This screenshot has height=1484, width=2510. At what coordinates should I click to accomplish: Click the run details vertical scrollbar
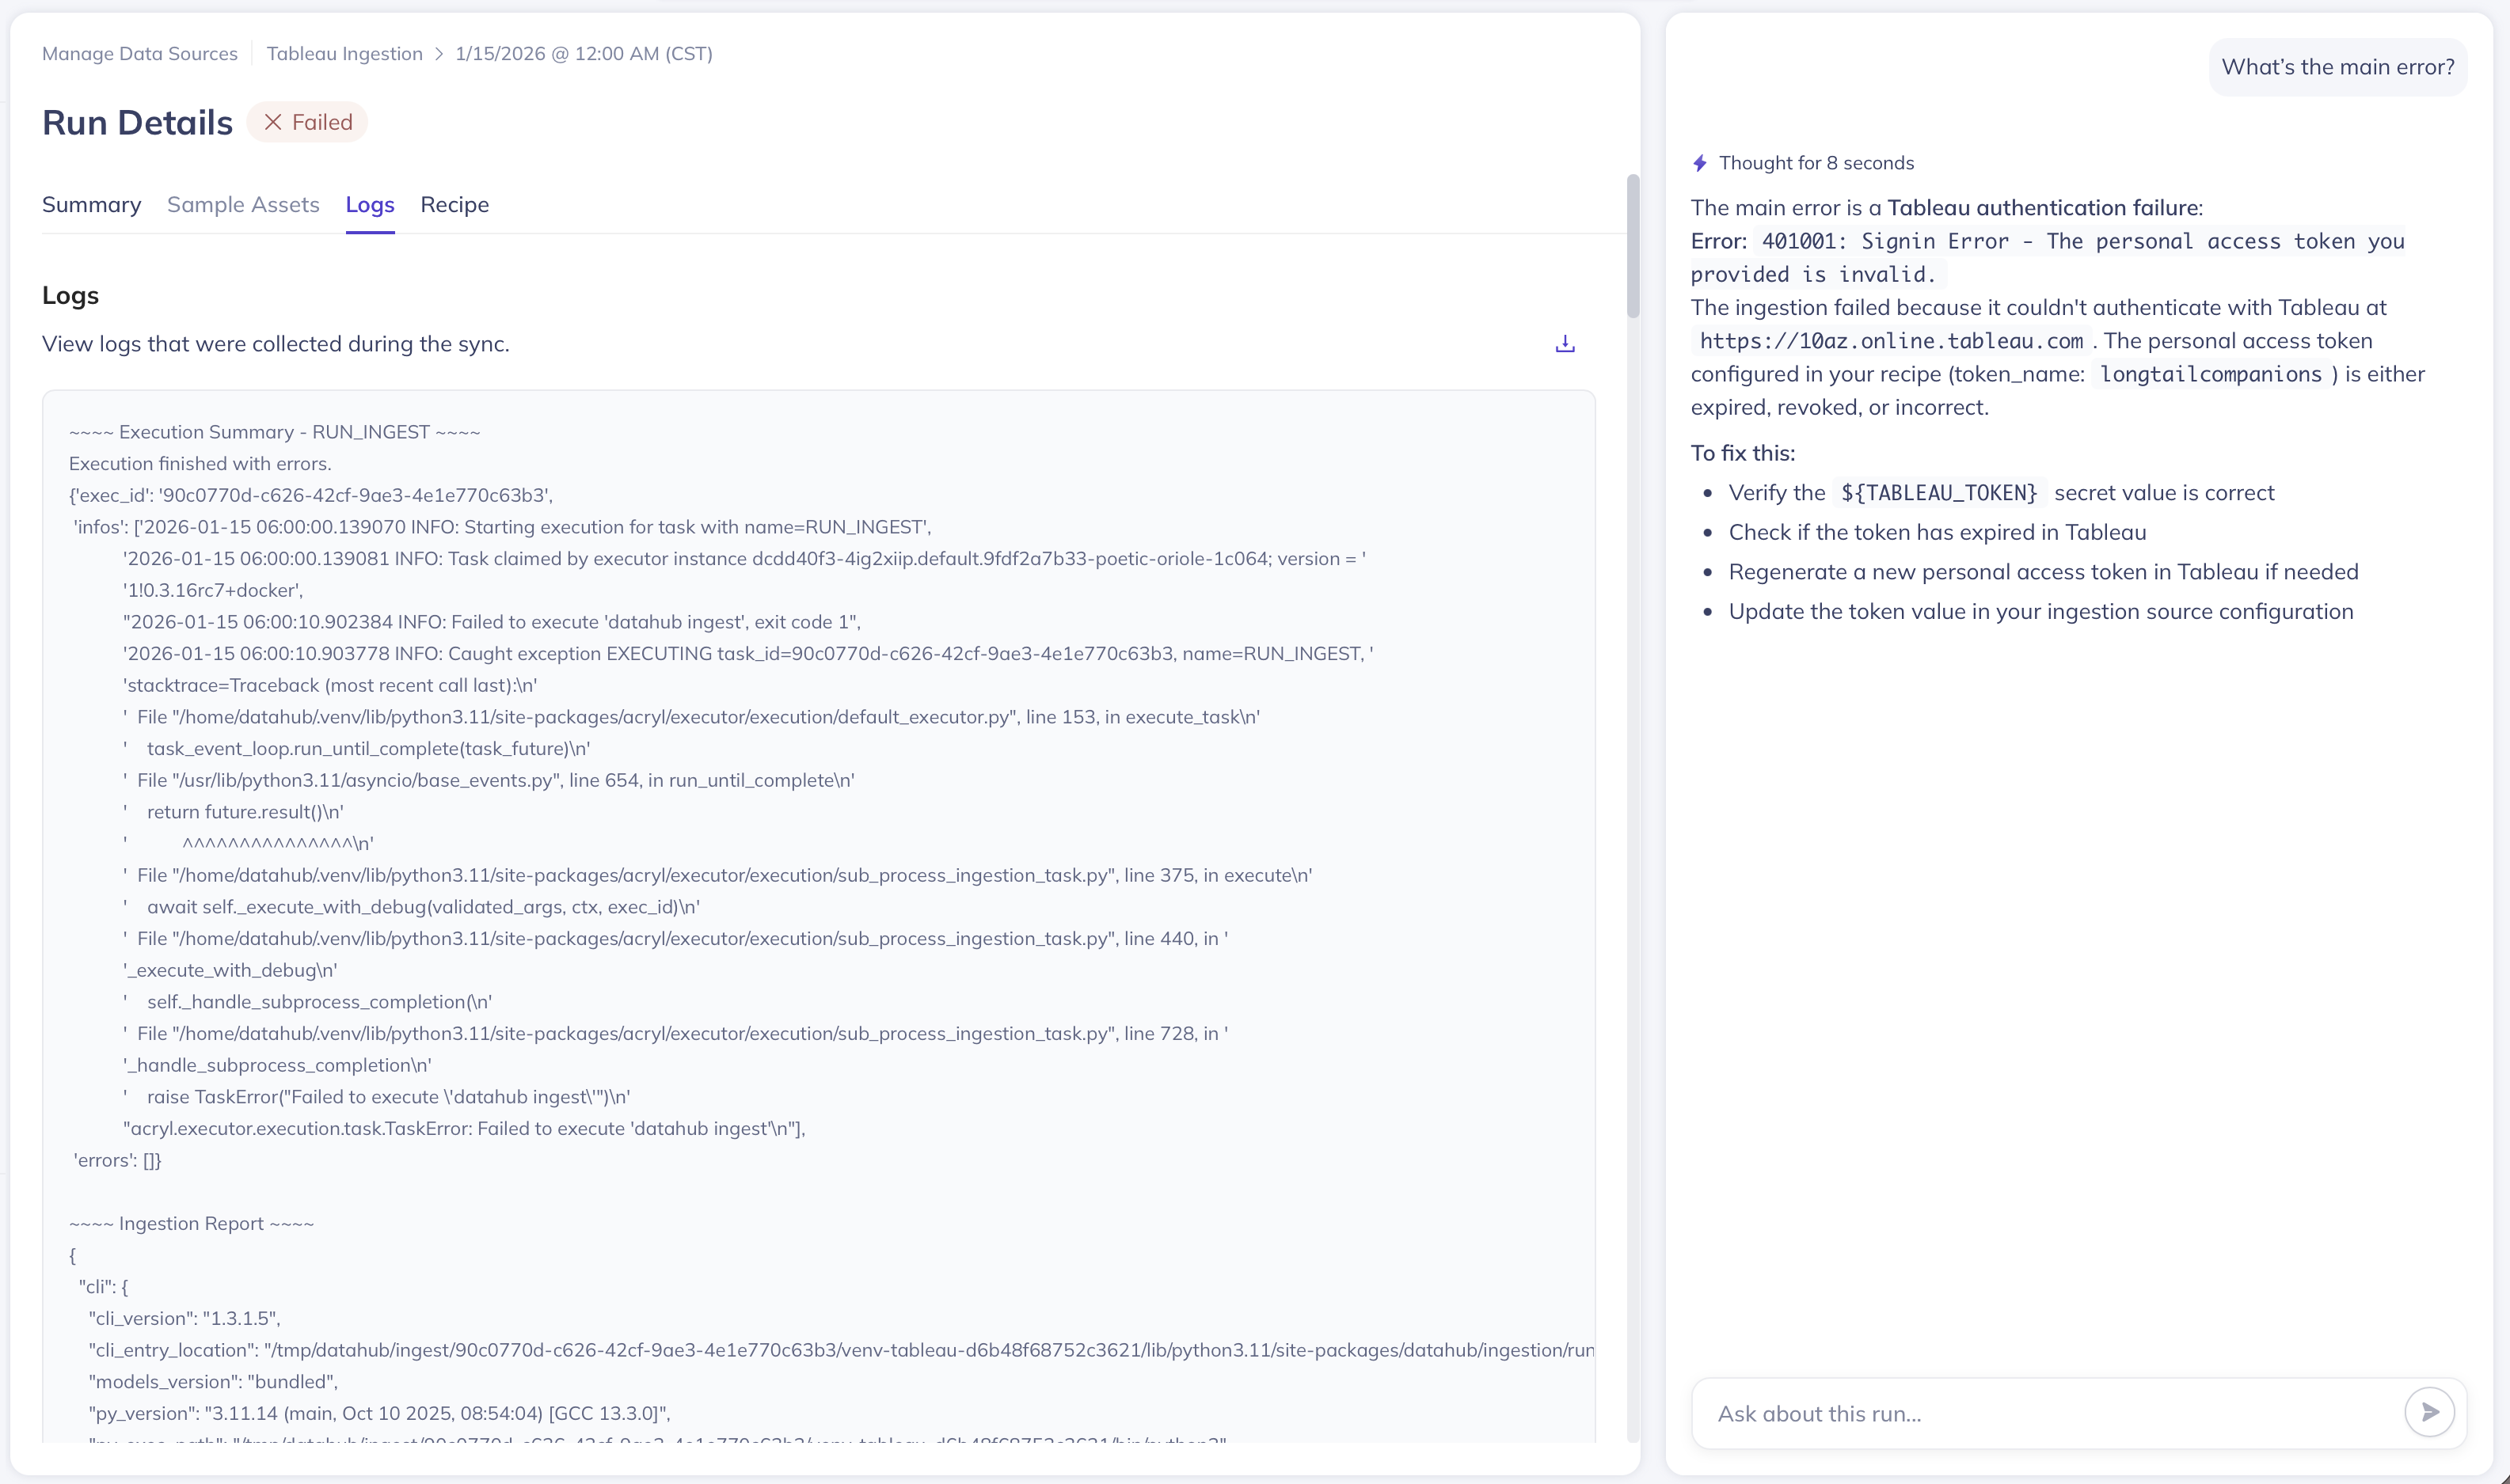pyautogui.click(x=1633, y=245)
